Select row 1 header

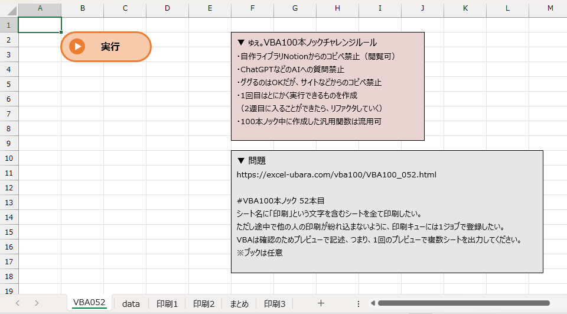click(9, 25)
